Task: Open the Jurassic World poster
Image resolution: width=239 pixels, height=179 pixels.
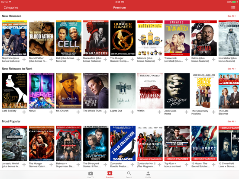Action: [x=14, y=144]
